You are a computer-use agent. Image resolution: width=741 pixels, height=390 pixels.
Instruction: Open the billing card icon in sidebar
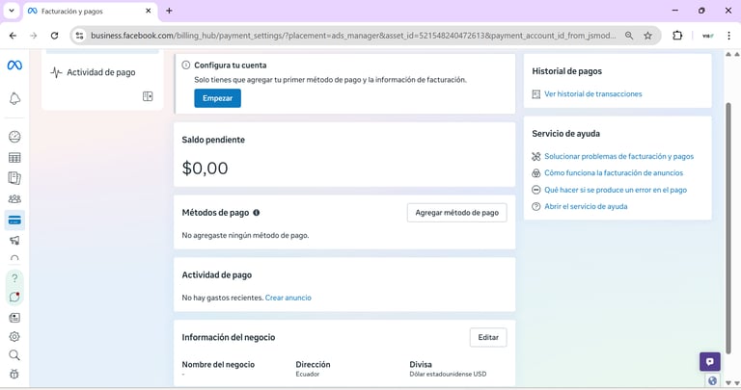pyautogui.click(x=14, y=221)
